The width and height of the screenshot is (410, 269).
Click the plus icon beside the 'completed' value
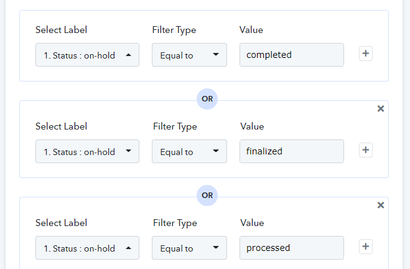coord(366,54)
